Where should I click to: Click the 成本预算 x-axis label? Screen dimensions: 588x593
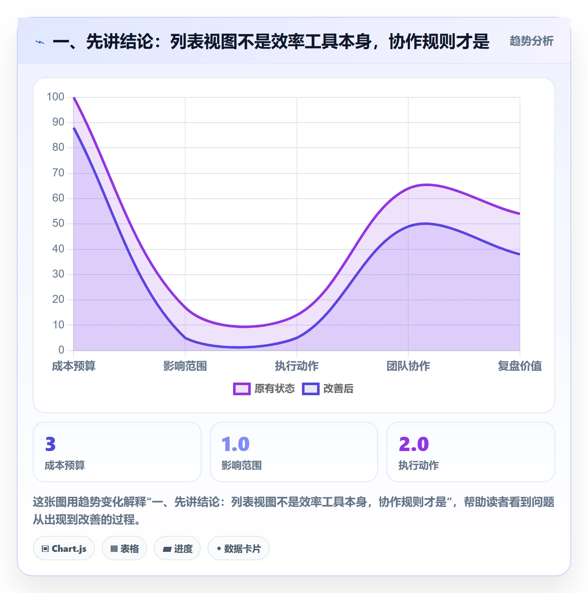coord(74,366)
